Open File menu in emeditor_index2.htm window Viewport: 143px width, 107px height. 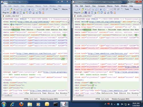tap(77, 6)
